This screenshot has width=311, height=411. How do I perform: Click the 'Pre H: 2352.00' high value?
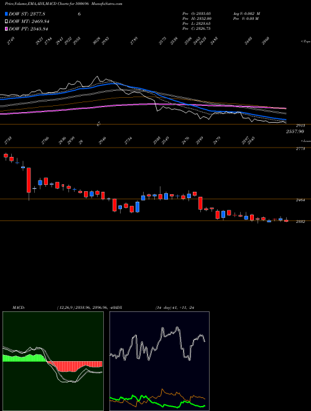pos(197,19)
